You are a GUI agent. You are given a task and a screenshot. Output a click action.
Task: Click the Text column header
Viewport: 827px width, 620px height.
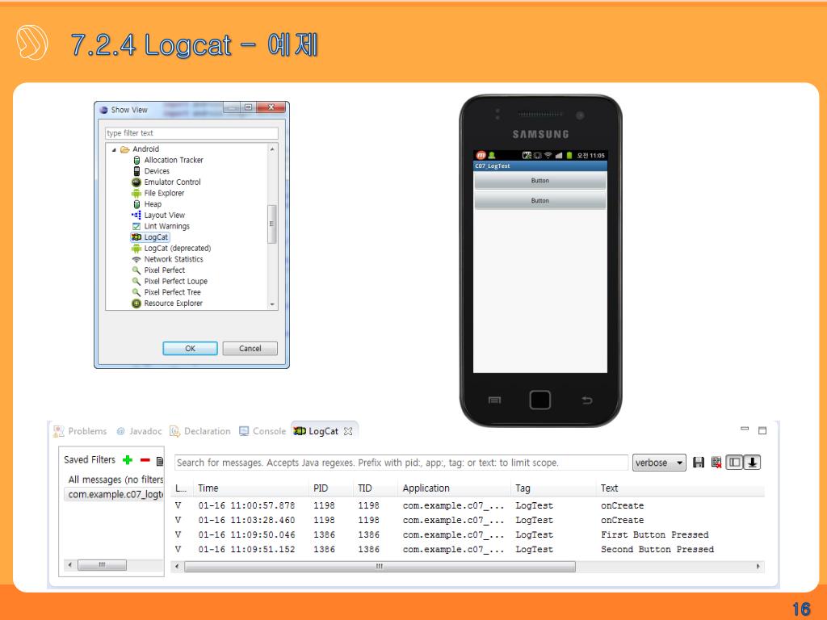(680, 488)
